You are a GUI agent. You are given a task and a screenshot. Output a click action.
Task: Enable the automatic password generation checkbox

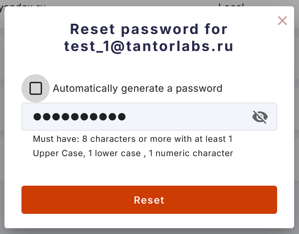tap(36, 89)
